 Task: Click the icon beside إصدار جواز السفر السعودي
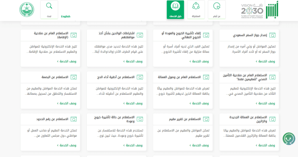pyautogui.click(x=272, y=35)
